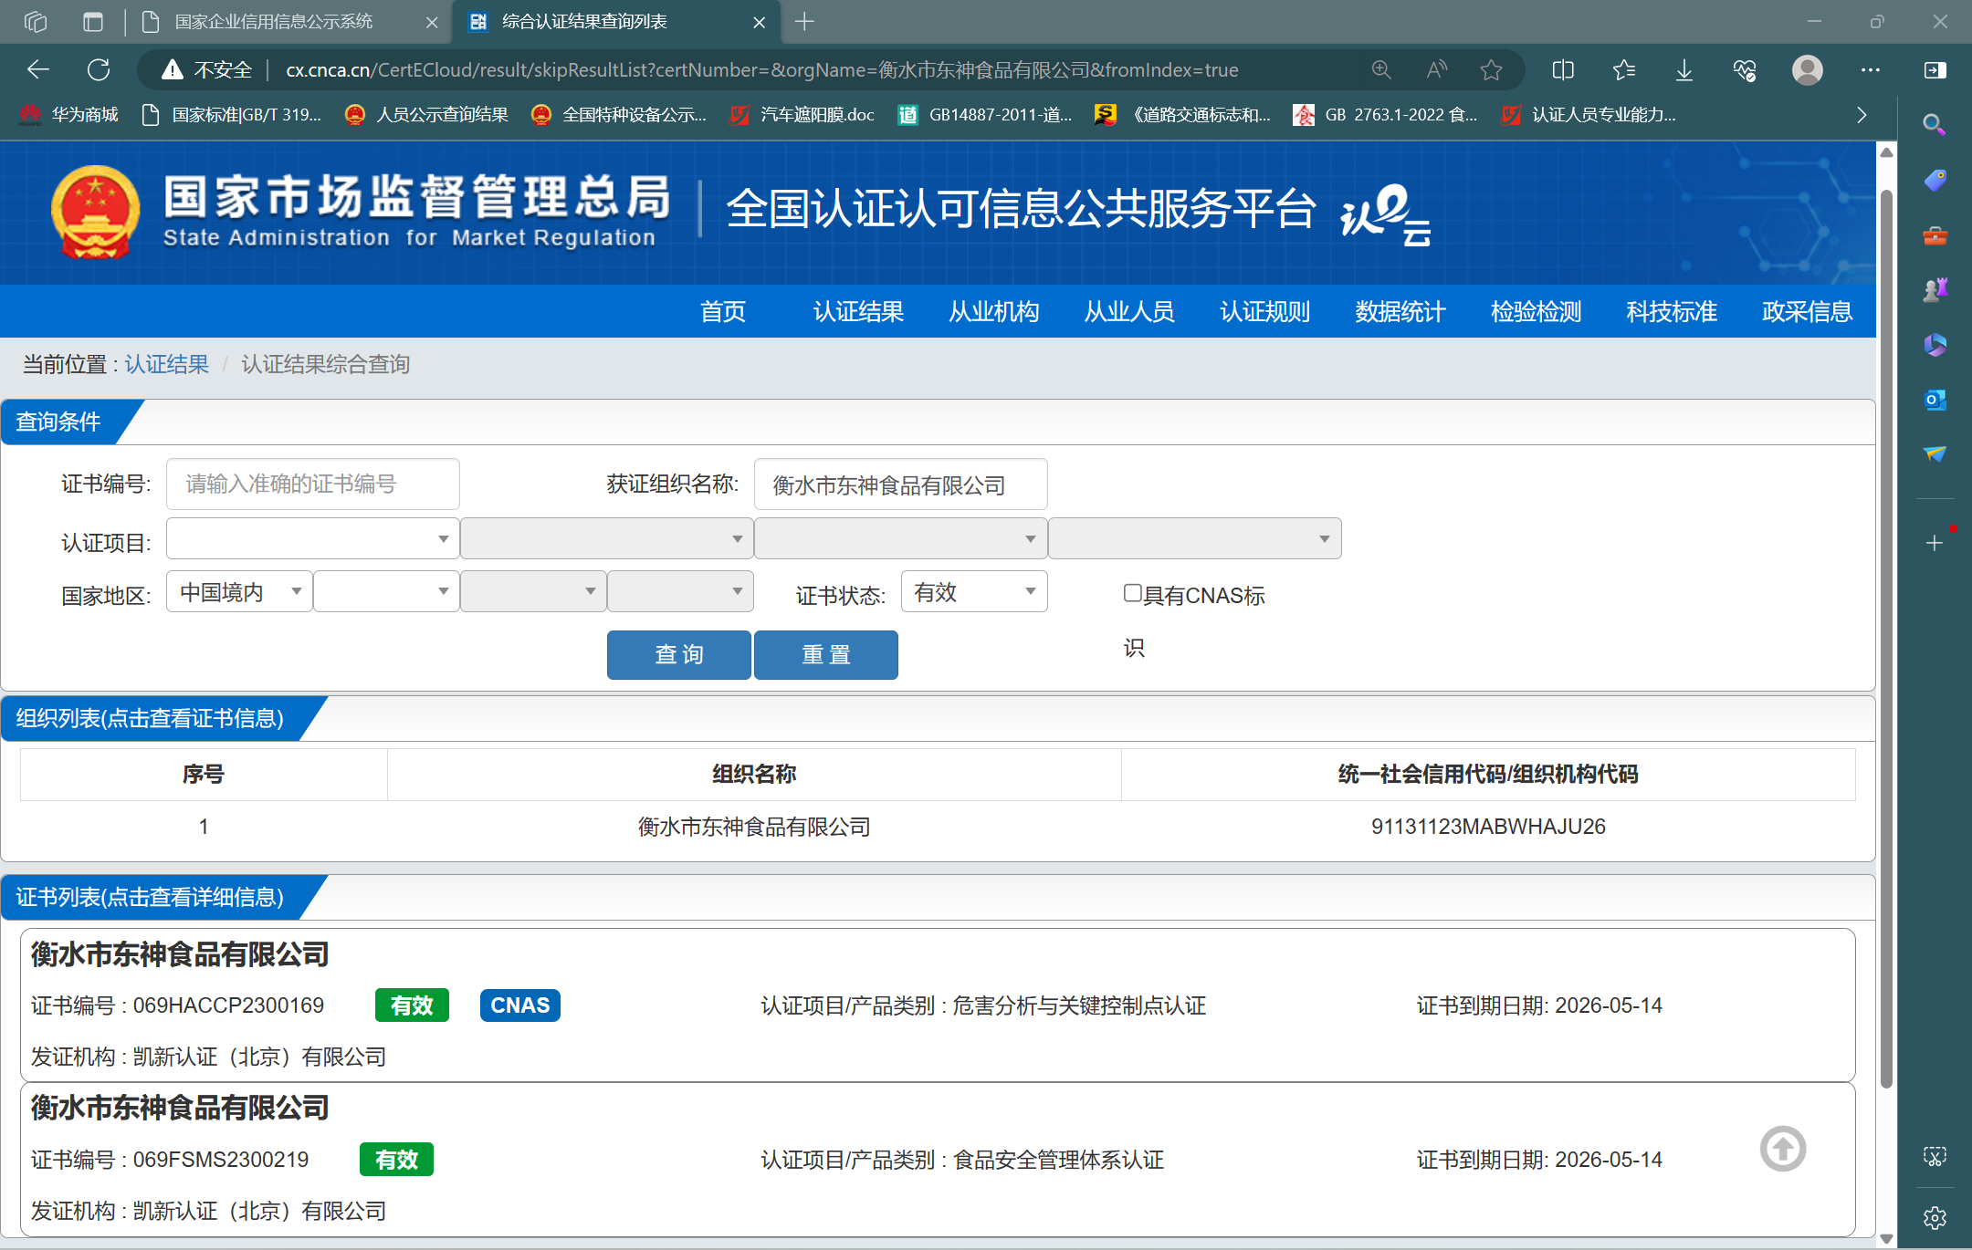Open 华为商城 bookmark
Viewport: 1972px width, 1250px height.
[x=69, y=115]
